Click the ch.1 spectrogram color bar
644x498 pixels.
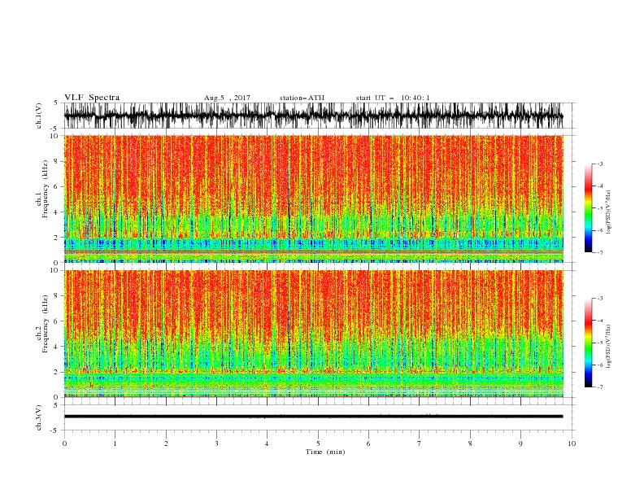coord(588,208)
